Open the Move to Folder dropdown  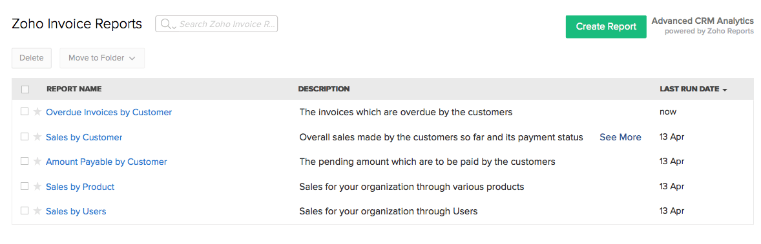[x=102, y=58]
